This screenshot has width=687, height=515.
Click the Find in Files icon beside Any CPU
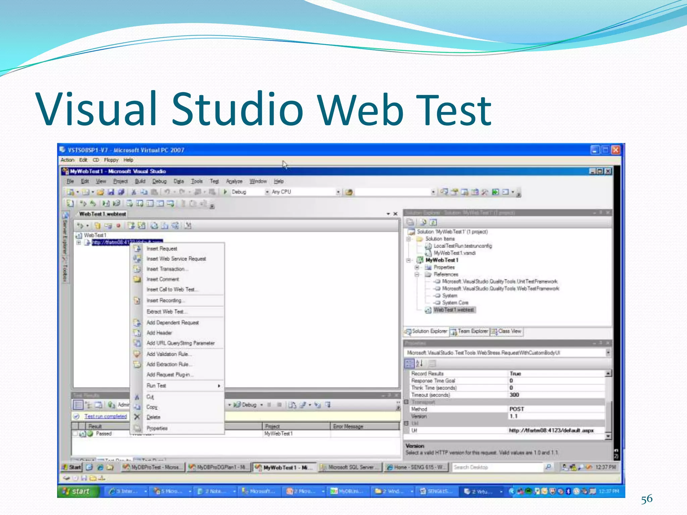pyautogui.click(x=349, y=192)
